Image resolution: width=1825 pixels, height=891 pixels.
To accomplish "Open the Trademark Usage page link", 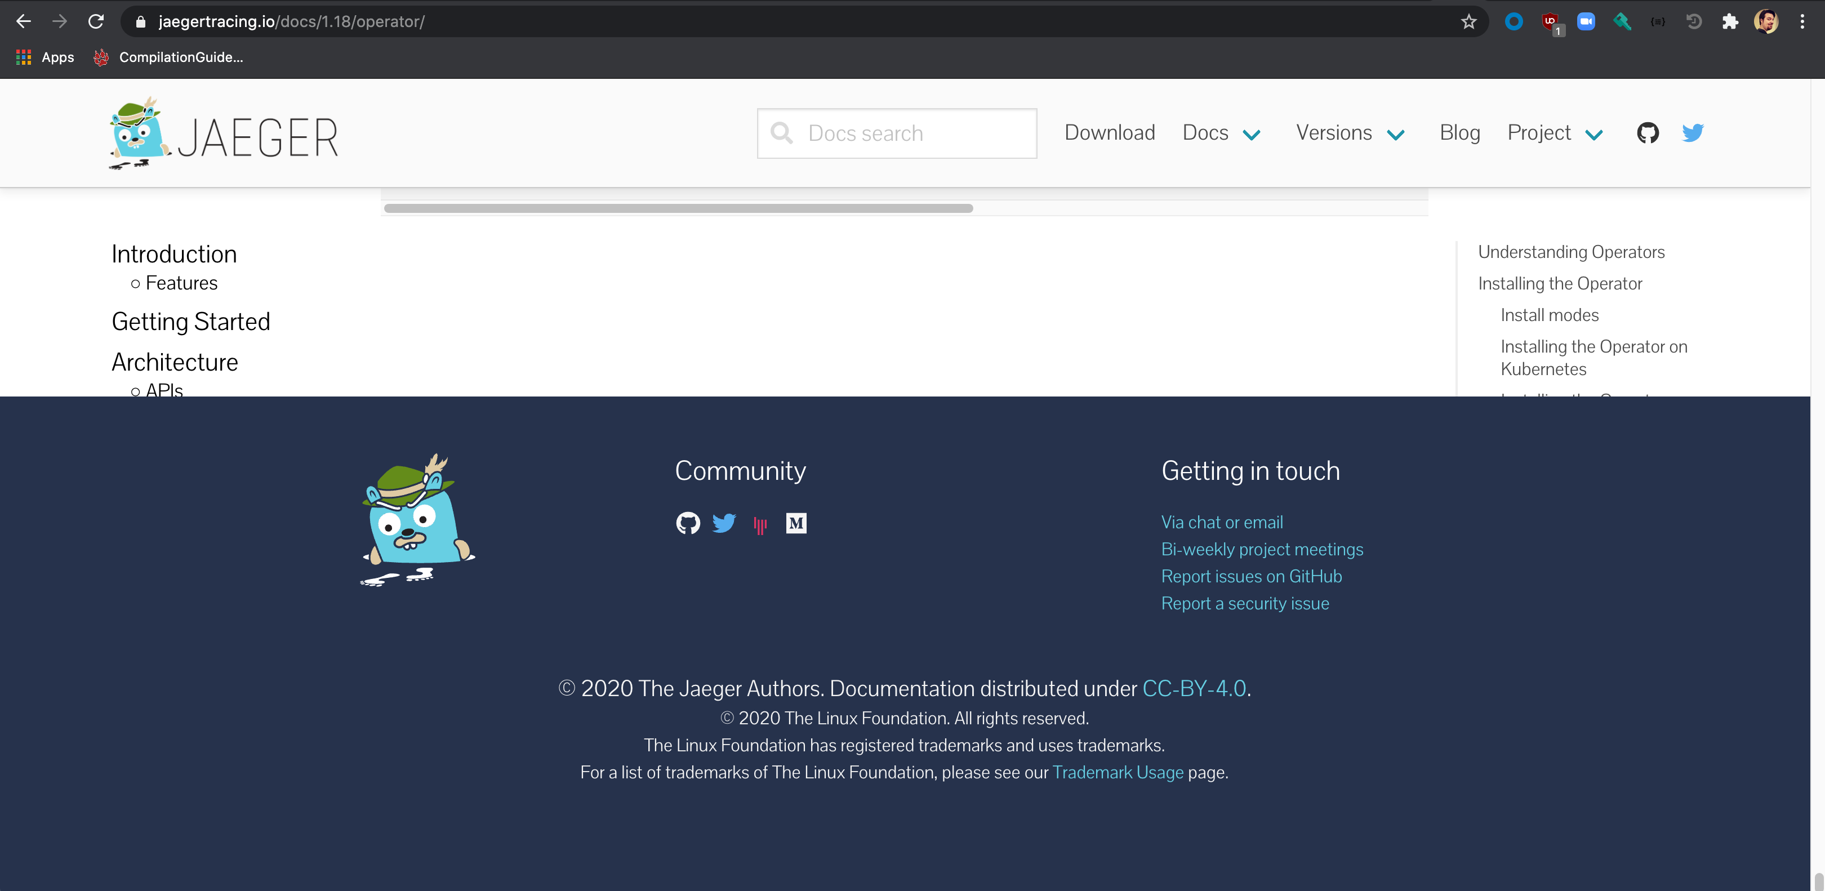I will tap(1118, 773).
